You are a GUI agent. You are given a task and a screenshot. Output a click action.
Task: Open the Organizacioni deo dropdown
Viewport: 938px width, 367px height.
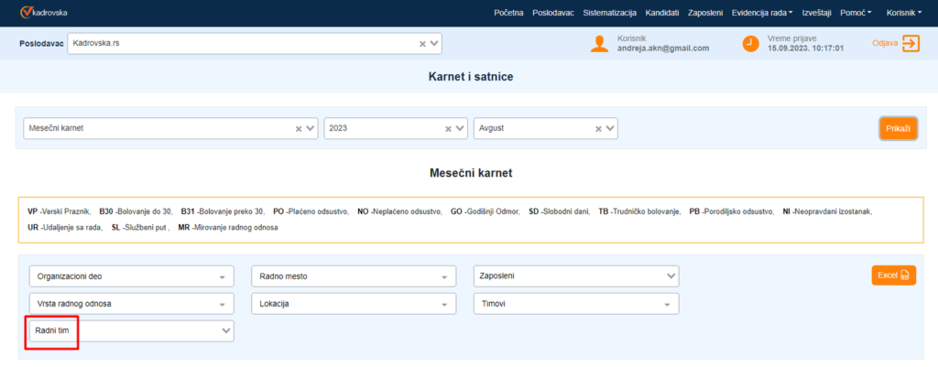pyautogui.click(x=131, y=276)
